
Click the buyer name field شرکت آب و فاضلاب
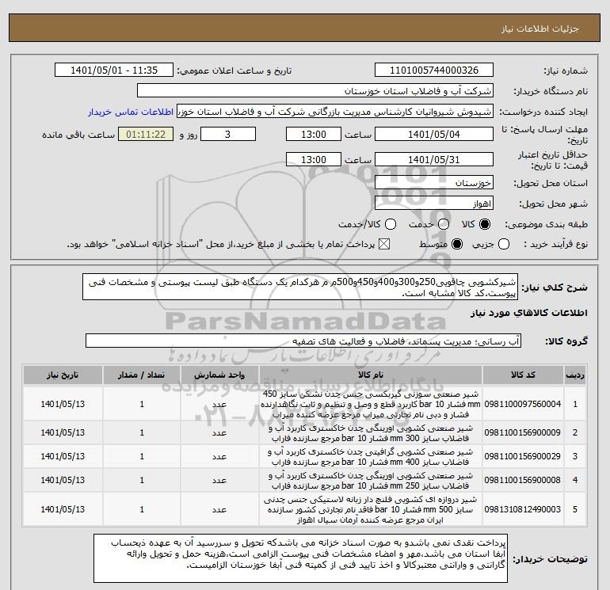pyautogui.click(x=315, y=91)
